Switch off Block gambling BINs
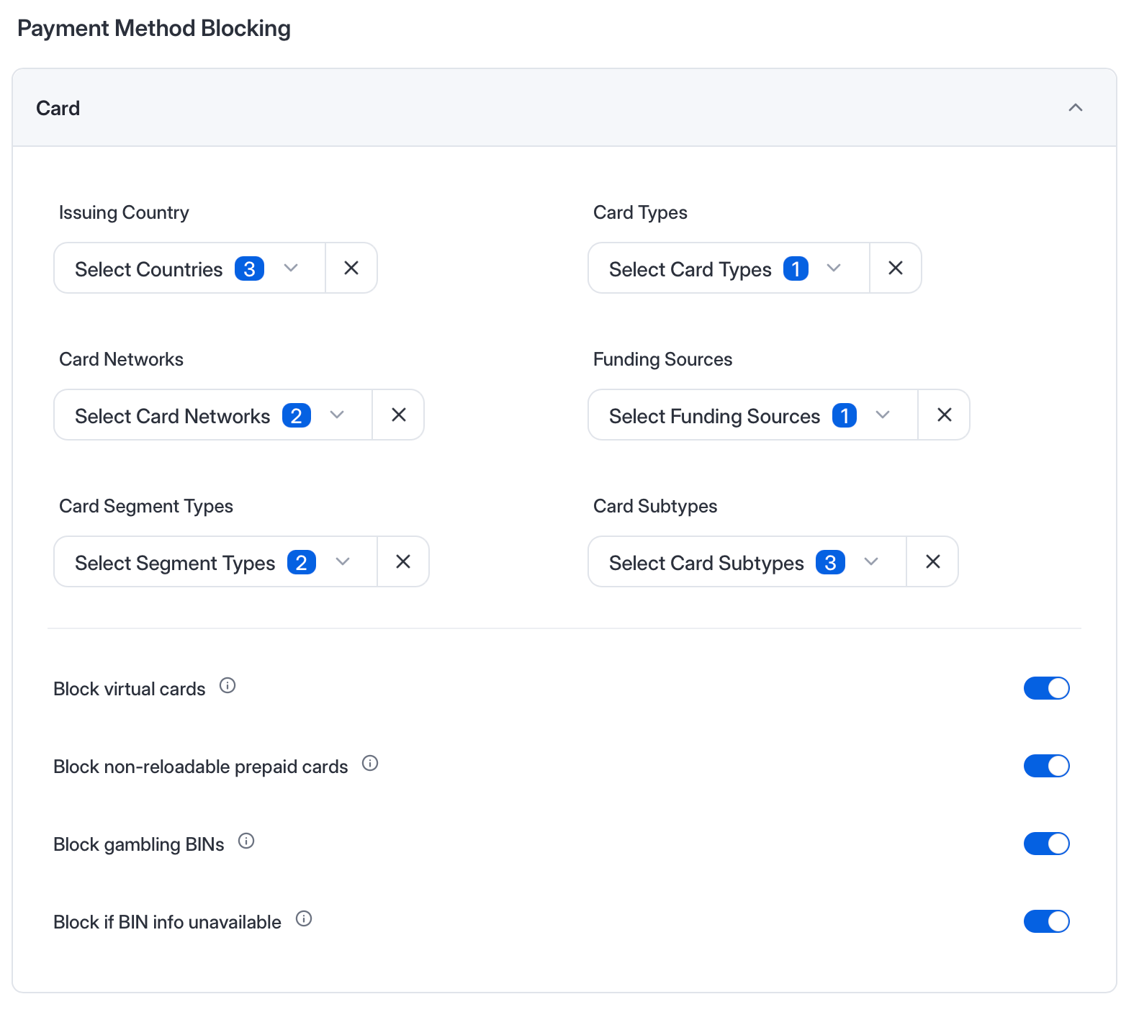1139x1012 pixels. [1047, 844]
